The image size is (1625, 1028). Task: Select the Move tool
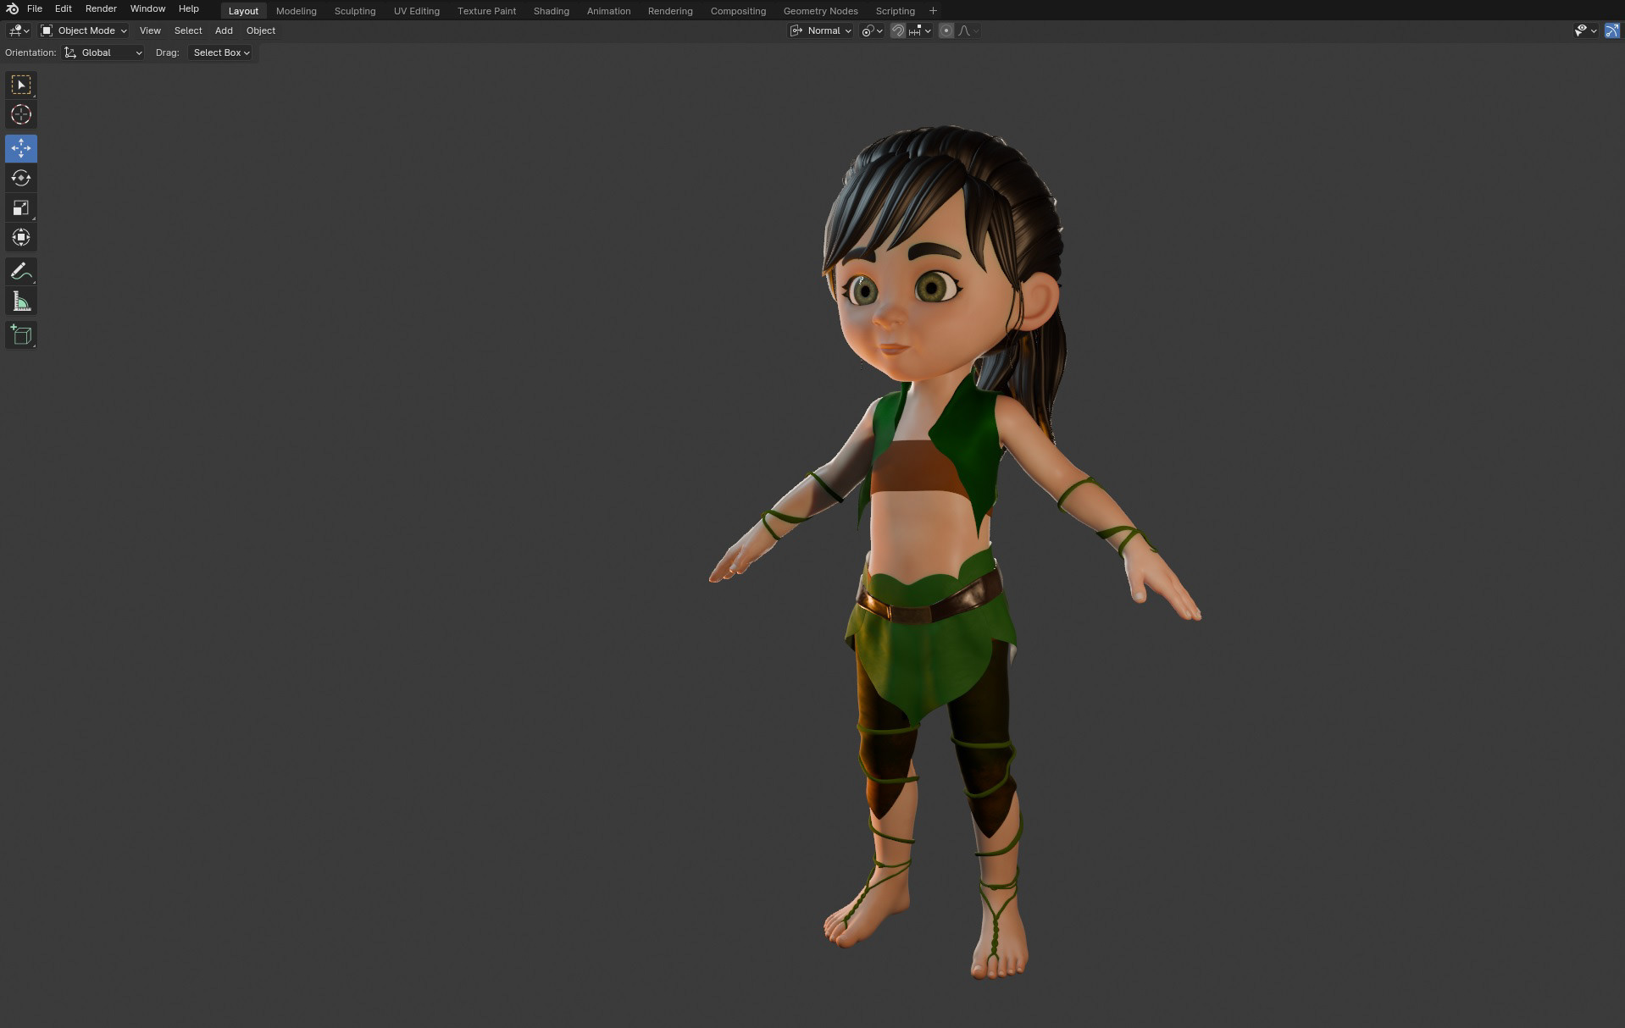point(21,148)
